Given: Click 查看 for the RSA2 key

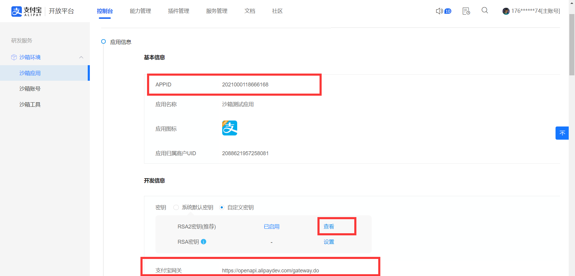Looking at the screenshot, I should [x=329, y=226].
